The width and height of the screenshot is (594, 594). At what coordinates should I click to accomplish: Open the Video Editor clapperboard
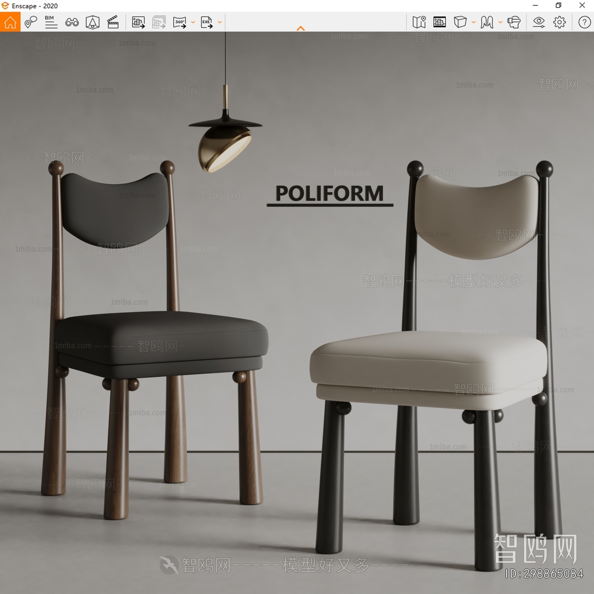tap(113, 22)
